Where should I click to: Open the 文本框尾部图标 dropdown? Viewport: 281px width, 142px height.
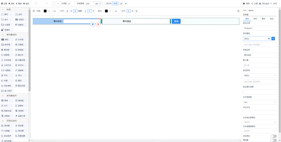[260, 131]
